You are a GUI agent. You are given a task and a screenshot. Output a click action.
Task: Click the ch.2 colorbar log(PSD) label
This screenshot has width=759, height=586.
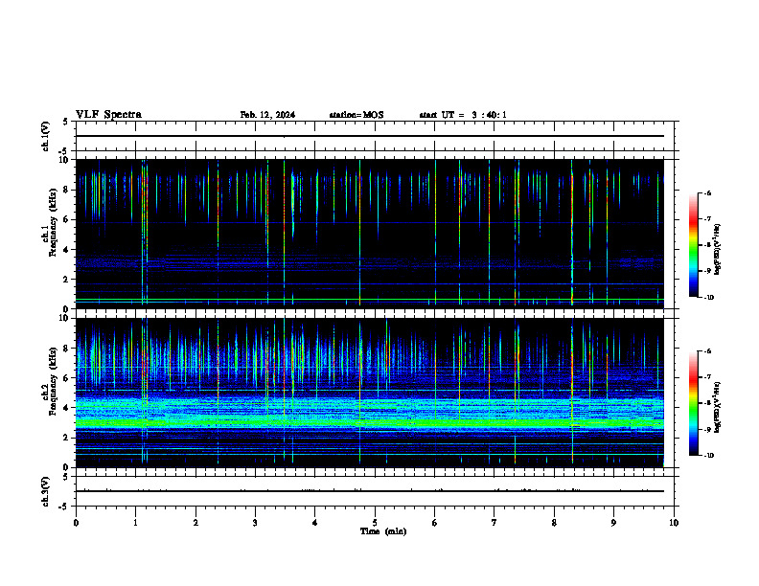pos(718,408)
